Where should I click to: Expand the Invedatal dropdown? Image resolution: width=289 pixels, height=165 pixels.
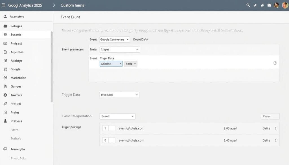point(119,95)
